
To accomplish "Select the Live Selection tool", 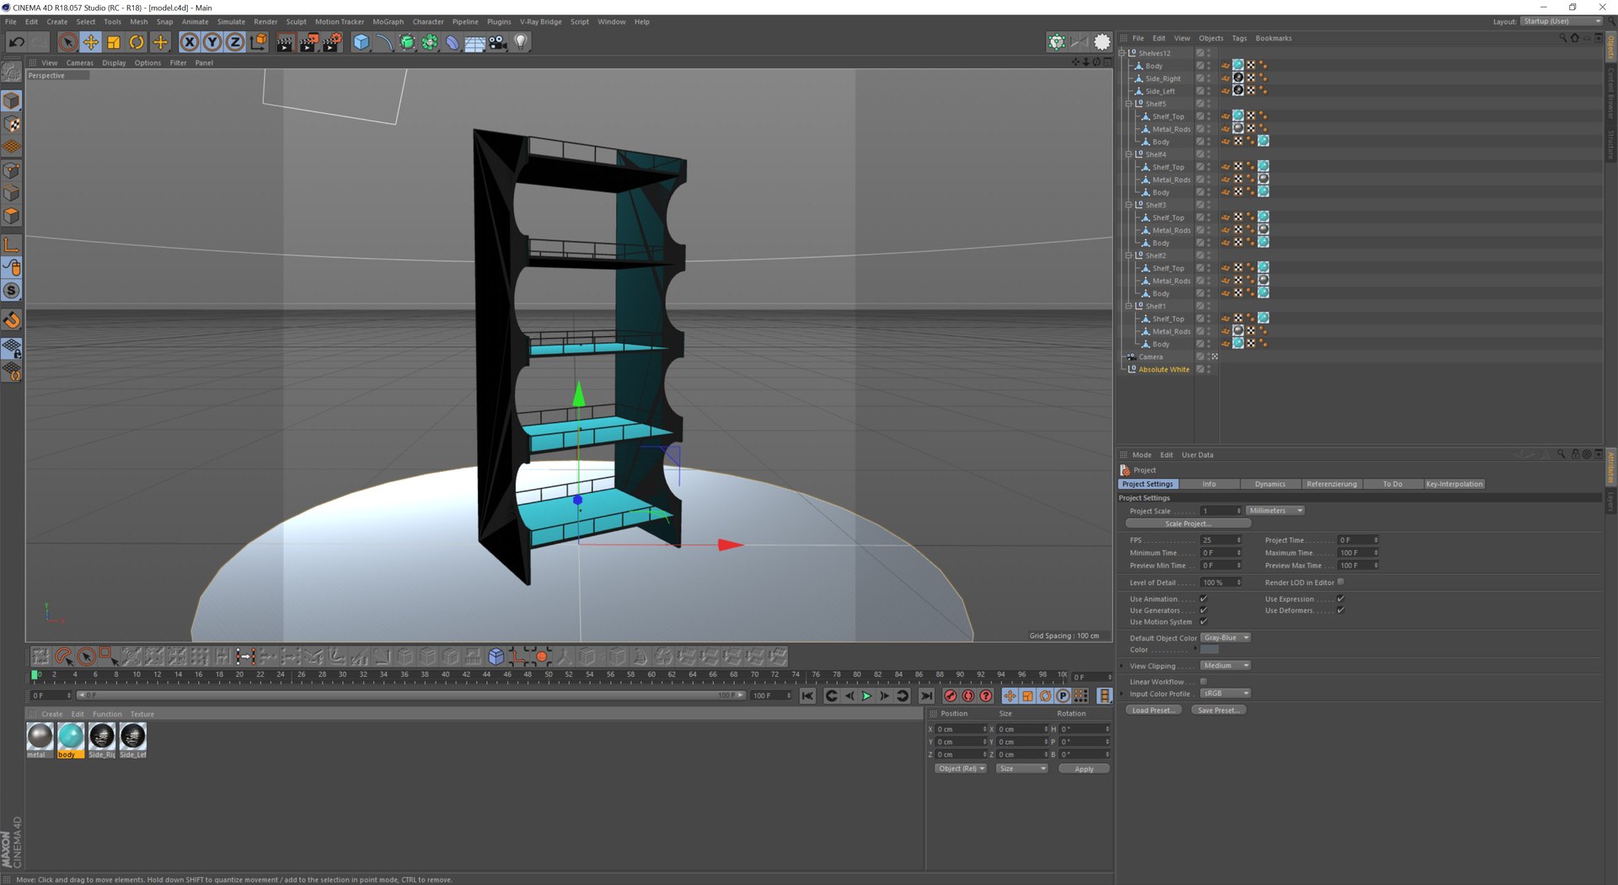I will coord(68,42).
